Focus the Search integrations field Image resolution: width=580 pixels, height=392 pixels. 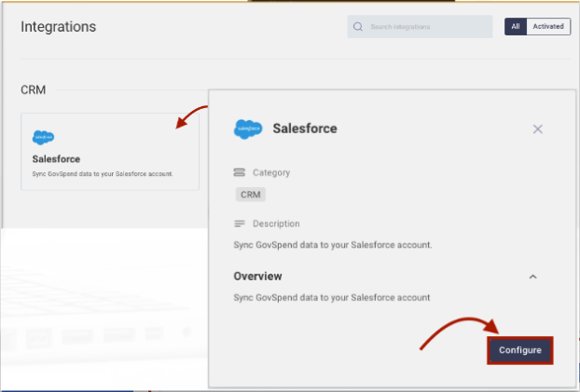420,27
